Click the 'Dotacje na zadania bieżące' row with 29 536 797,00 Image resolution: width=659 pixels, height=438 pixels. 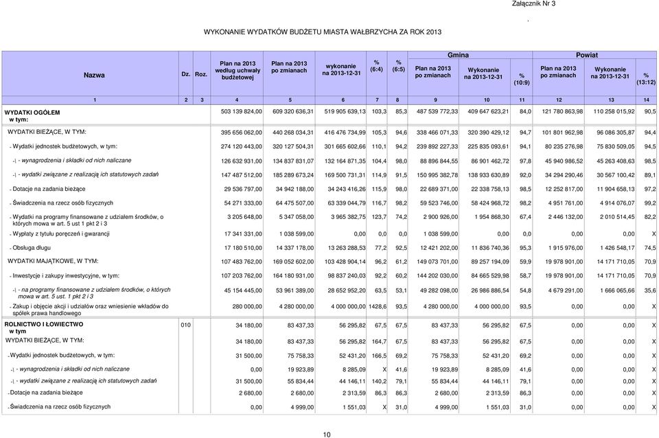click(x=47, y=189)
